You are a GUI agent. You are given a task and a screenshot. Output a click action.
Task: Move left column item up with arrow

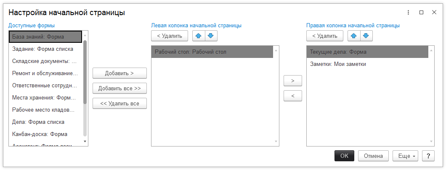199,36
